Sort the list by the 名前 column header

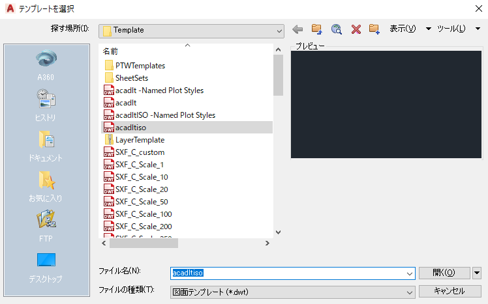[110, 51]
